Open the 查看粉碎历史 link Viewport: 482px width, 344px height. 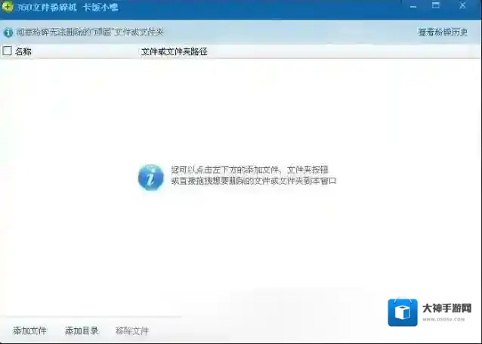[443, 32]
